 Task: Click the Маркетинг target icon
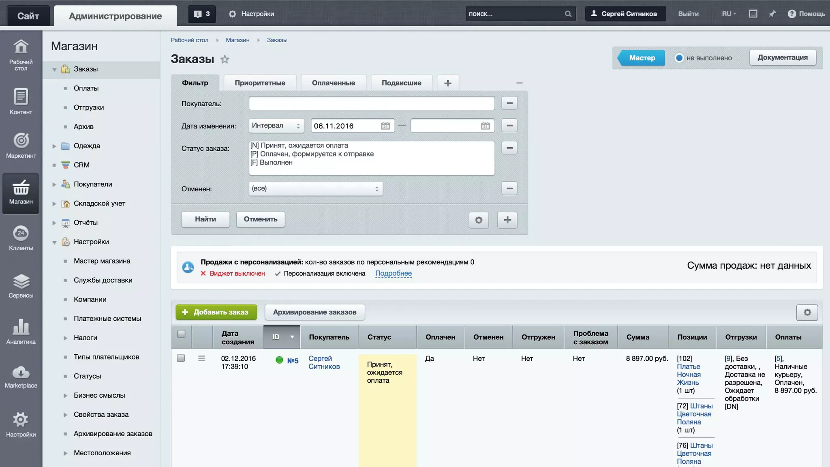point(21,141)
